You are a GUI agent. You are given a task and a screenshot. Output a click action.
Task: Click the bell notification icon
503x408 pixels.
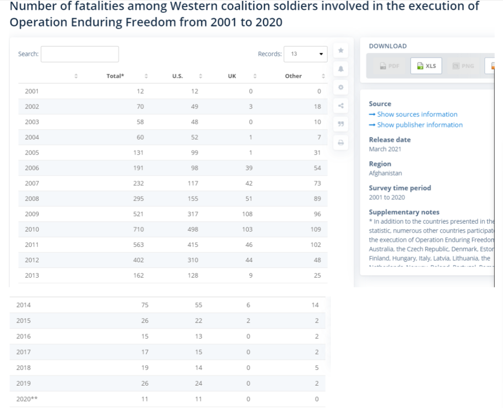click(340, 68)
